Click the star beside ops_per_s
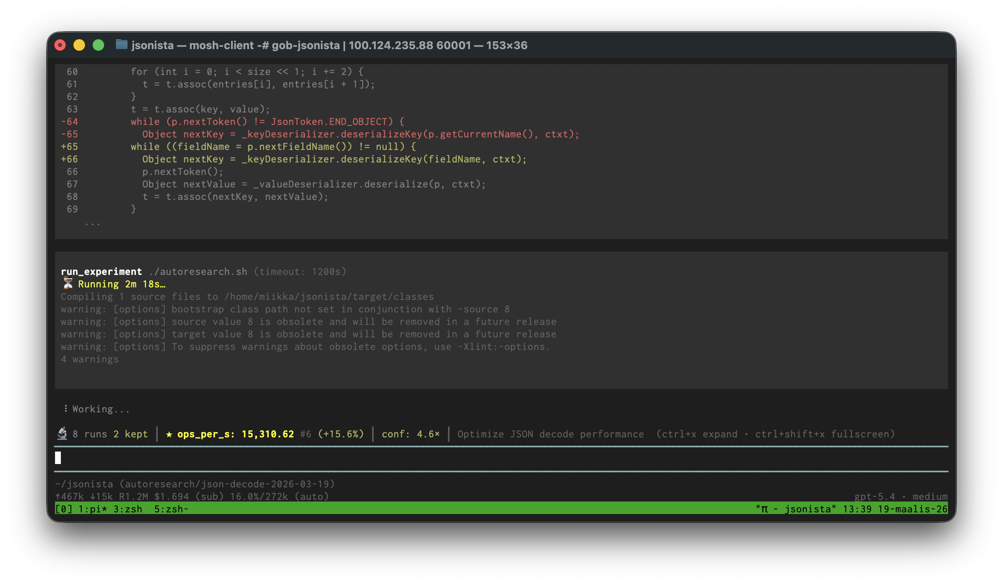Screen dimensions: 1003x584 pos(169,434)
